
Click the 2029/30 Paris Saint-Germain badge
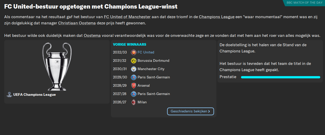pos(133,77)
